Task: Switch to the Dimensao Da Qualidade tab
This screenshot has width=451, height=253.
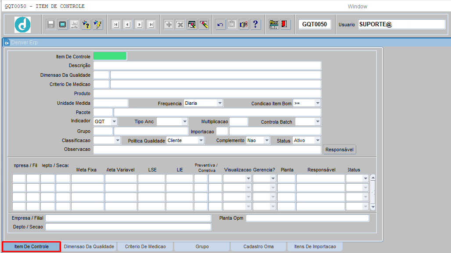Action: click(89, 247)
